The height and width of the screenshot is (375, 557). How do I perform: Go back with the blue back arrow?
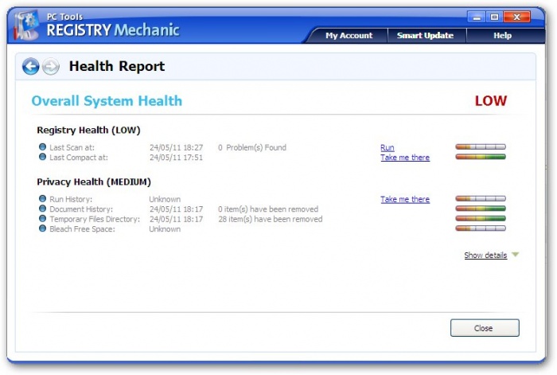[30, 66]
